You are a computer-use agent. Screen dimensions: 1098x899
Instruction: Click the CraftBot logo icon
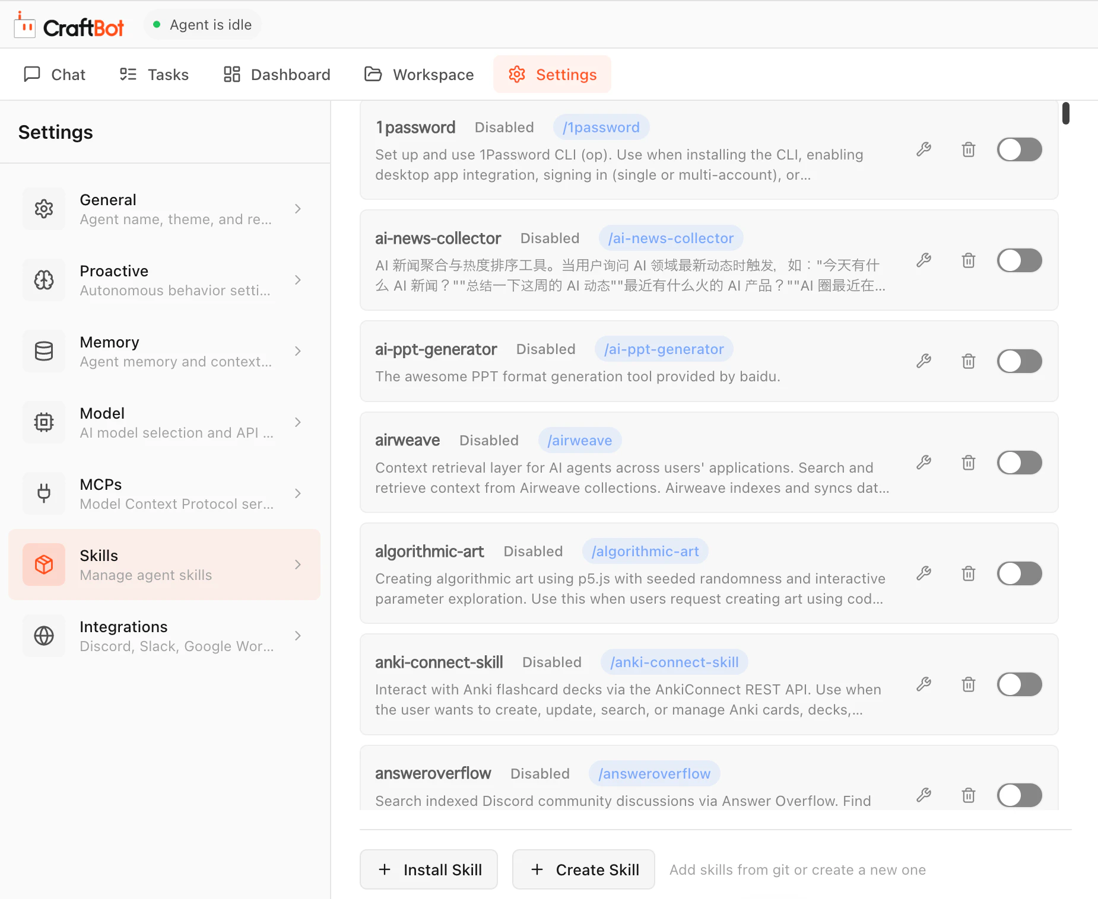click(25, 25)
